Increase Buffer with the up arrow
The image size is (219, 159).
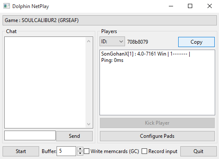click(80, 149)
